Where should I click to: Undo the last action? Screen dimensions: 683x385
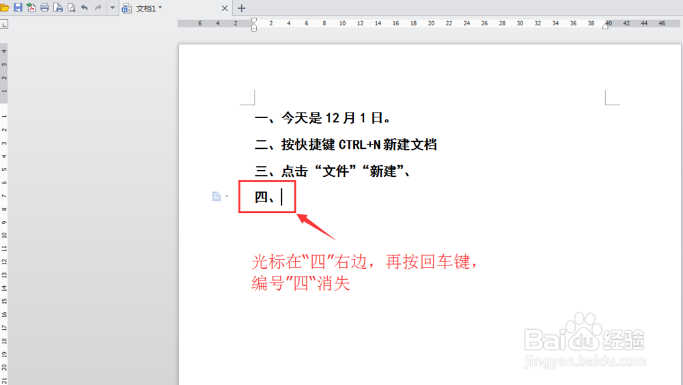coord(85,8)
